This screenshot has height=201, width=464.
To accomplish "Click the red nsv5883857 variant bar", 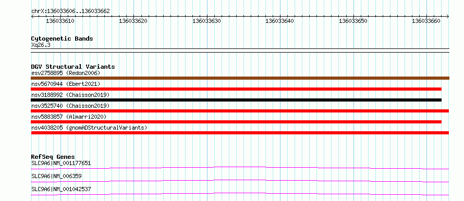I will (x=236, y=122).
